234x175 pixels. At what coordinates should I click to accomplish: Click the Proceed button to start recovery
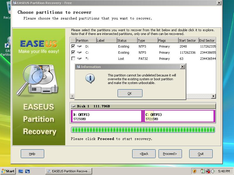170,153
